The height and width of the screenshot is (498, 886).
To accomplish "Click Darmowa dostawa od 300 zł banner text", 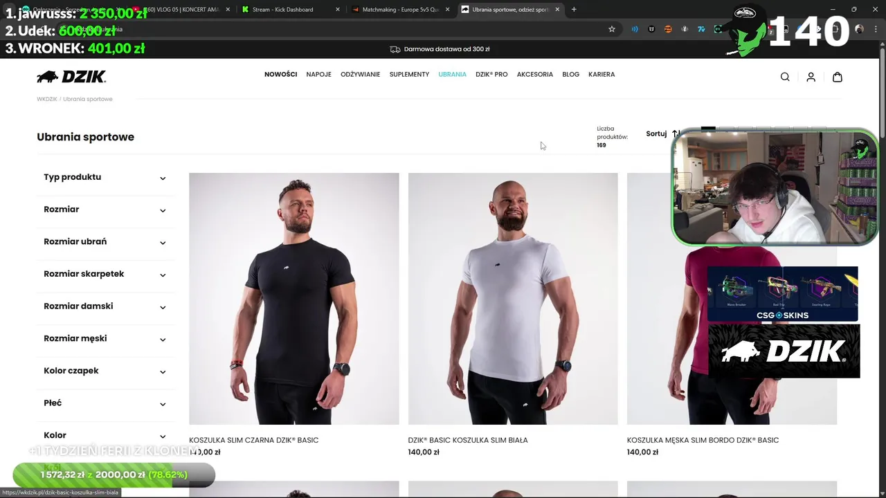I will [446, 49].
